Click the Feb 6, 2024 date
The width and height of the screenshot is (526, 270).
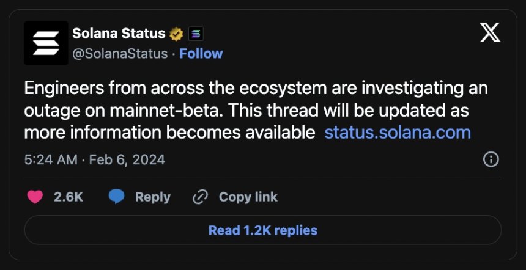point(127,160)
